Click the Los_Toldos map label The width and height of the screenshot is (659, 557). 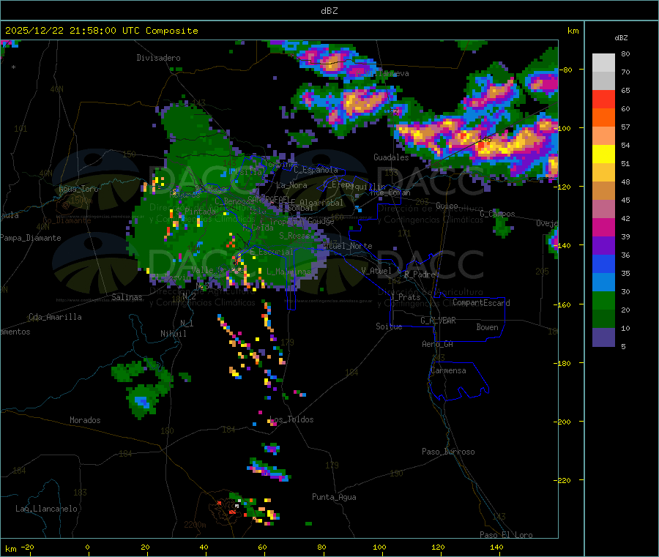pos(291,419)
